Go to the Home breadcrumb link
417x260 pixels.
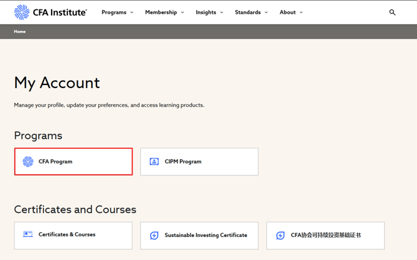pyautogui.click(x=20, y=32)
